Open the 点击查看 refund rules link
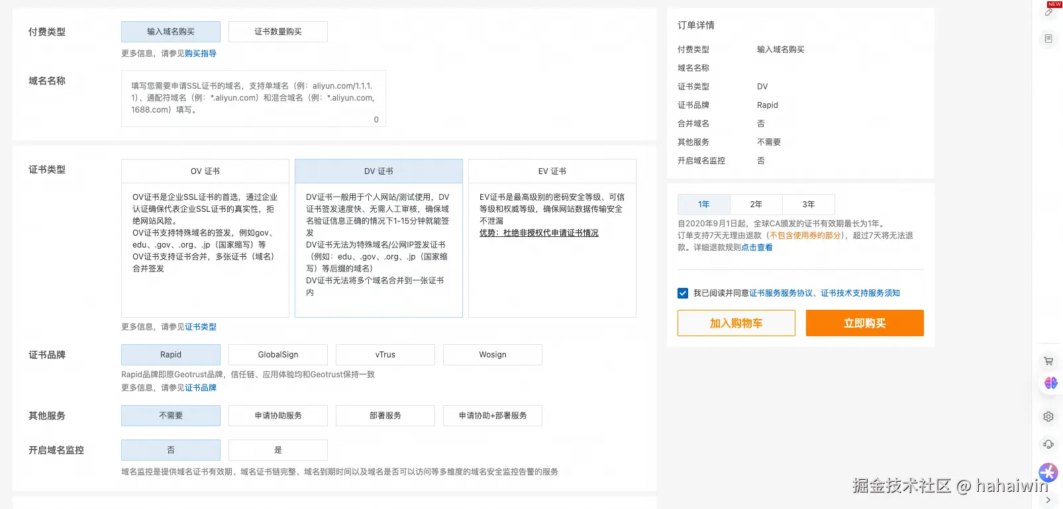The width and height of the screenshot is (1063, 509). pos(757,248)
